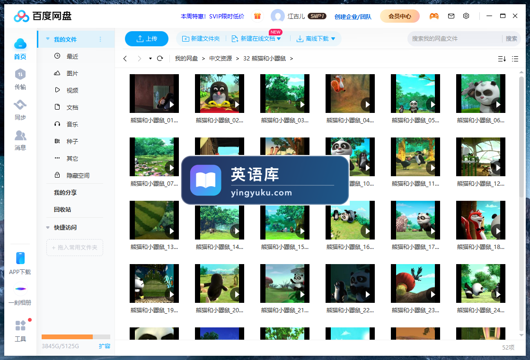Click the user avatar icon
This screenshot has height=360, width=530.
tap(277, 16)
